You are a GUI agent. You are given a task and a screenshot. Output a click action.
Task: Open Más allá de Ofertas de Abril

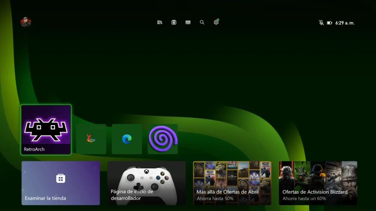point(232,183)
